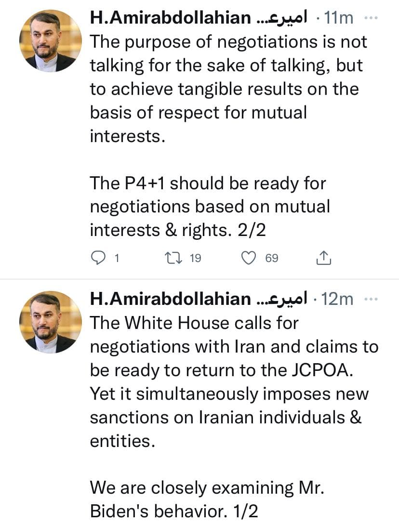Screen dimensions: 399x525
Task: Share the P4+1 negotiations tweet
Action: (x=323, y=259)
